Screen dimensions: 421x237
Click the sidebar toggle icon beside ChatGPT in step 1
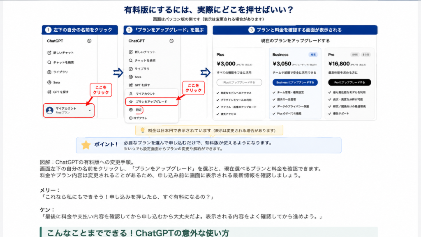click(89, 41)
